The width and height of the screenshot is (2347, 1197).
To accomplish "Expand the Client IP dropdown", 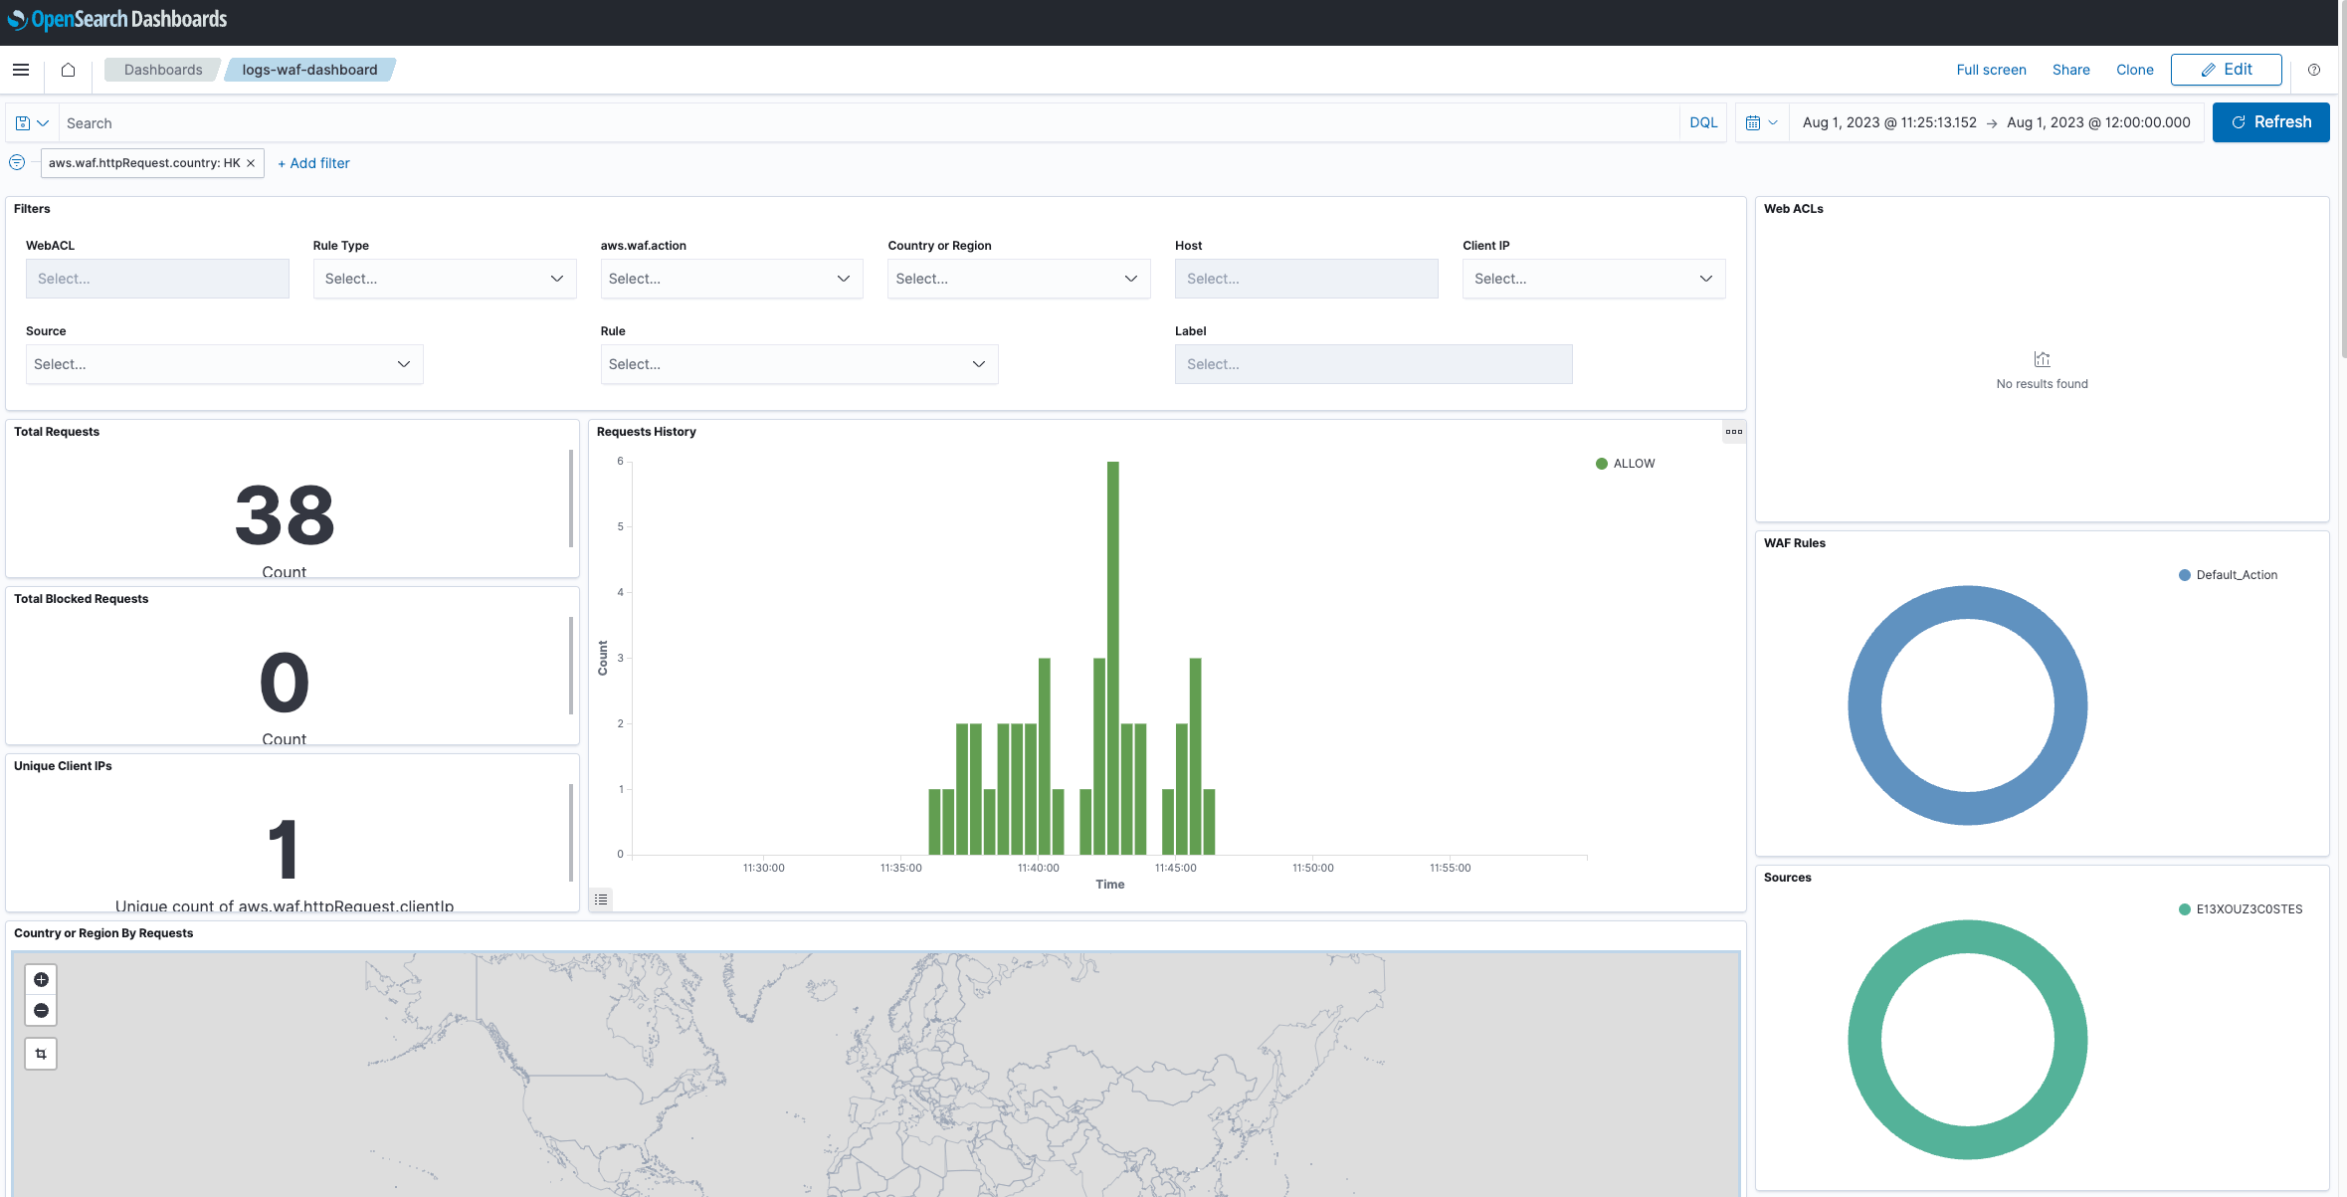I will (1593, 279).
